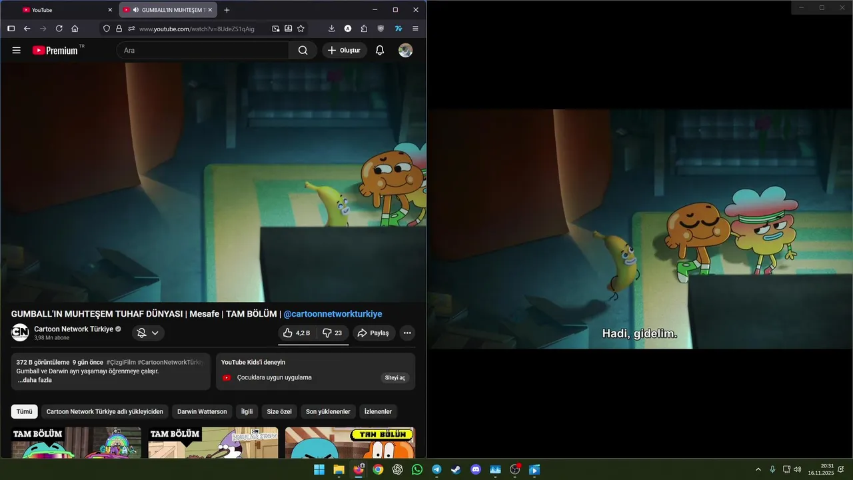The width and height of the screenshot is (853, 480).
Task: Click the site permissions icon in the address bar
Action: 131,29
